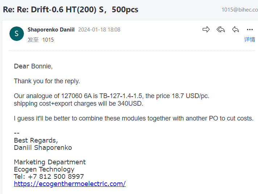Click the Marketing Department signature line
This screenshot has height=194, width=258.
click(50, 162)
